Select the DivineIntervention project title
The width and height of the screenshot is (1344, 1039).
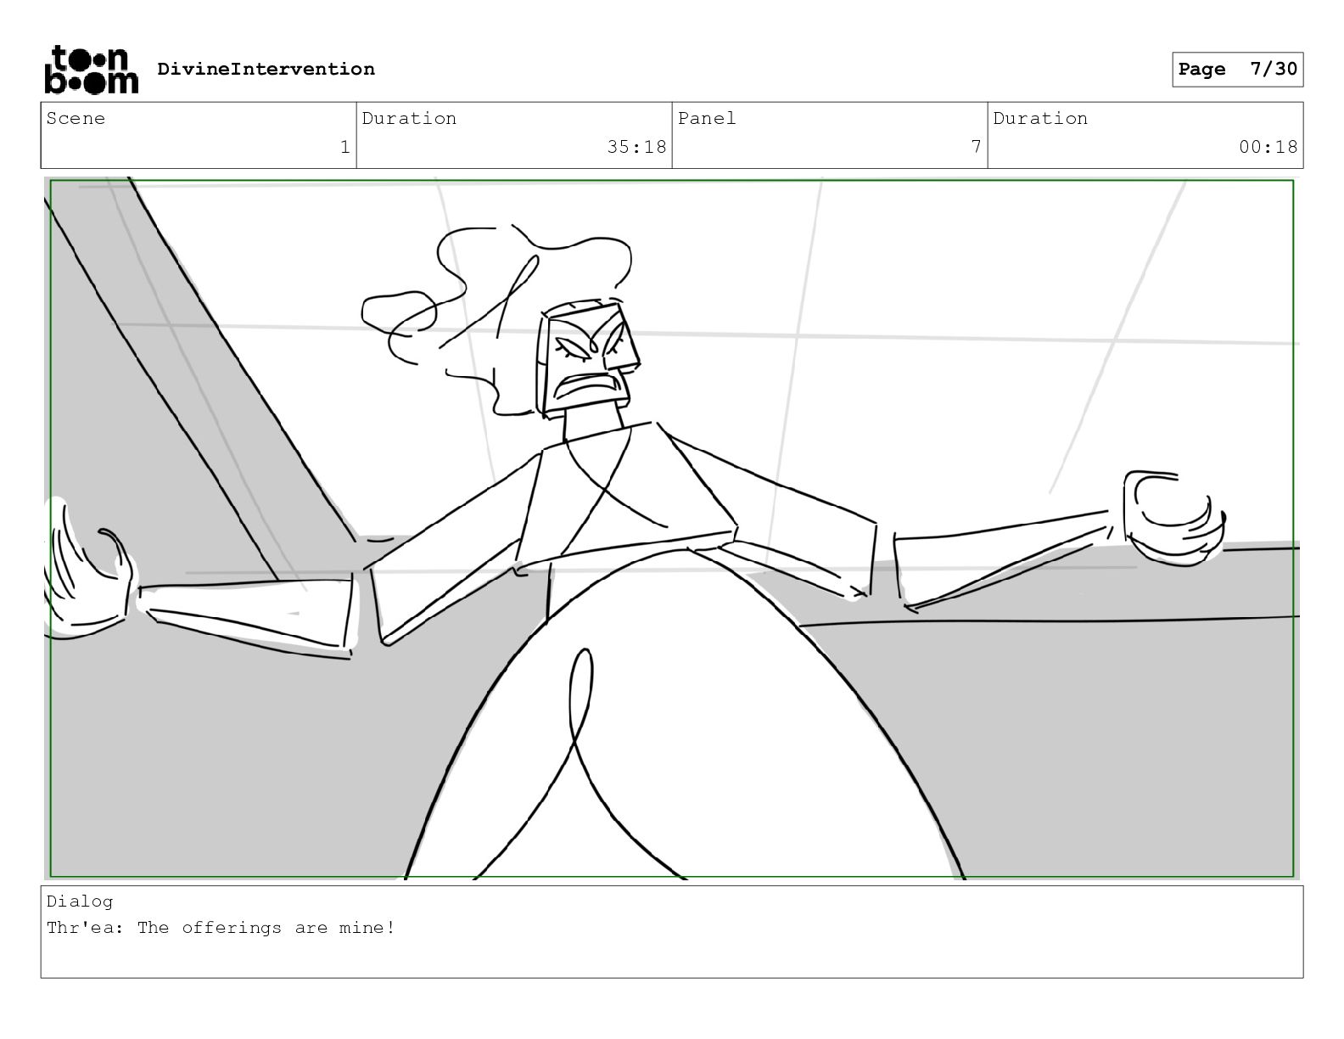pyautogui.click(x=266, y=70)
